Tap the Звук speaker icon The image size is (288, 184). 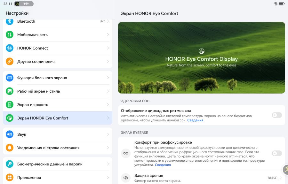click(10, 134)
